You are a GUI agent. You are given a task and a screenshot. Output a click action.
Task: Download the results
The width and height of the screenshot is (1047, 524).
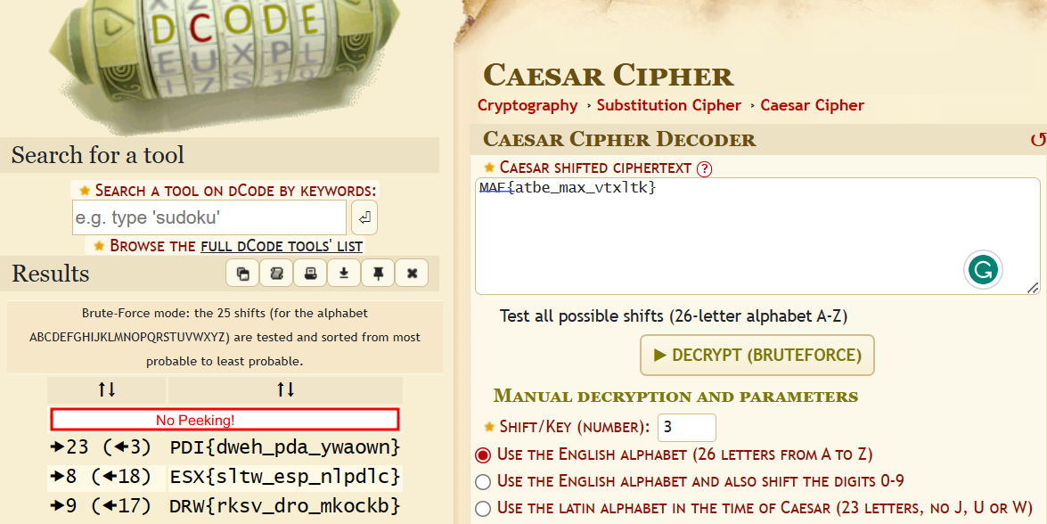pos(344,274)
